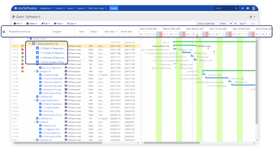Toggle the checkbox for 3.2.Unit test

[40, 111]
